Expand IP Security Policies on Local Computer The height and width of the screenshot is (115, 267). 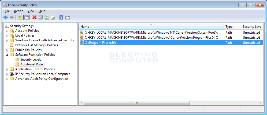click(x=7, y=74)
